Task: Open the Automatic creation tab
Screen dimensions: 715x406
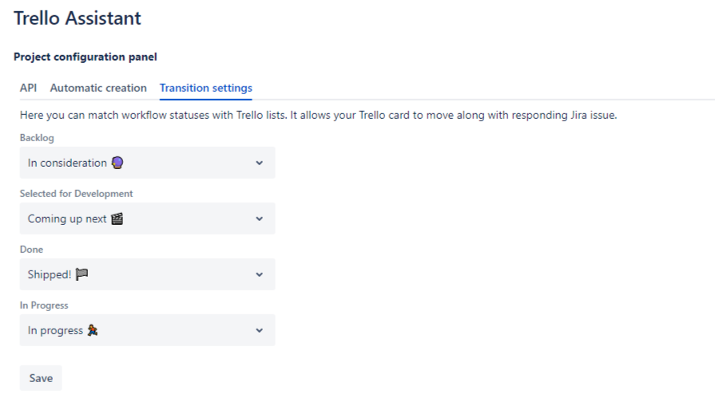Action: click(98, 88)
